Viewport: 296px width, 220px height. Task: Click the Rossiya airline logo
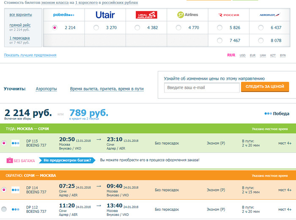229,15
